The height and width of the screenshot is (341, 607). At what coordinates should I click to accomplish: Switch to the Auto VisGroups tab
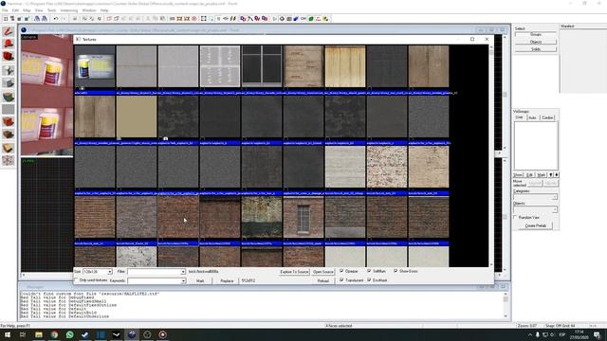click(x=533, y=117)
